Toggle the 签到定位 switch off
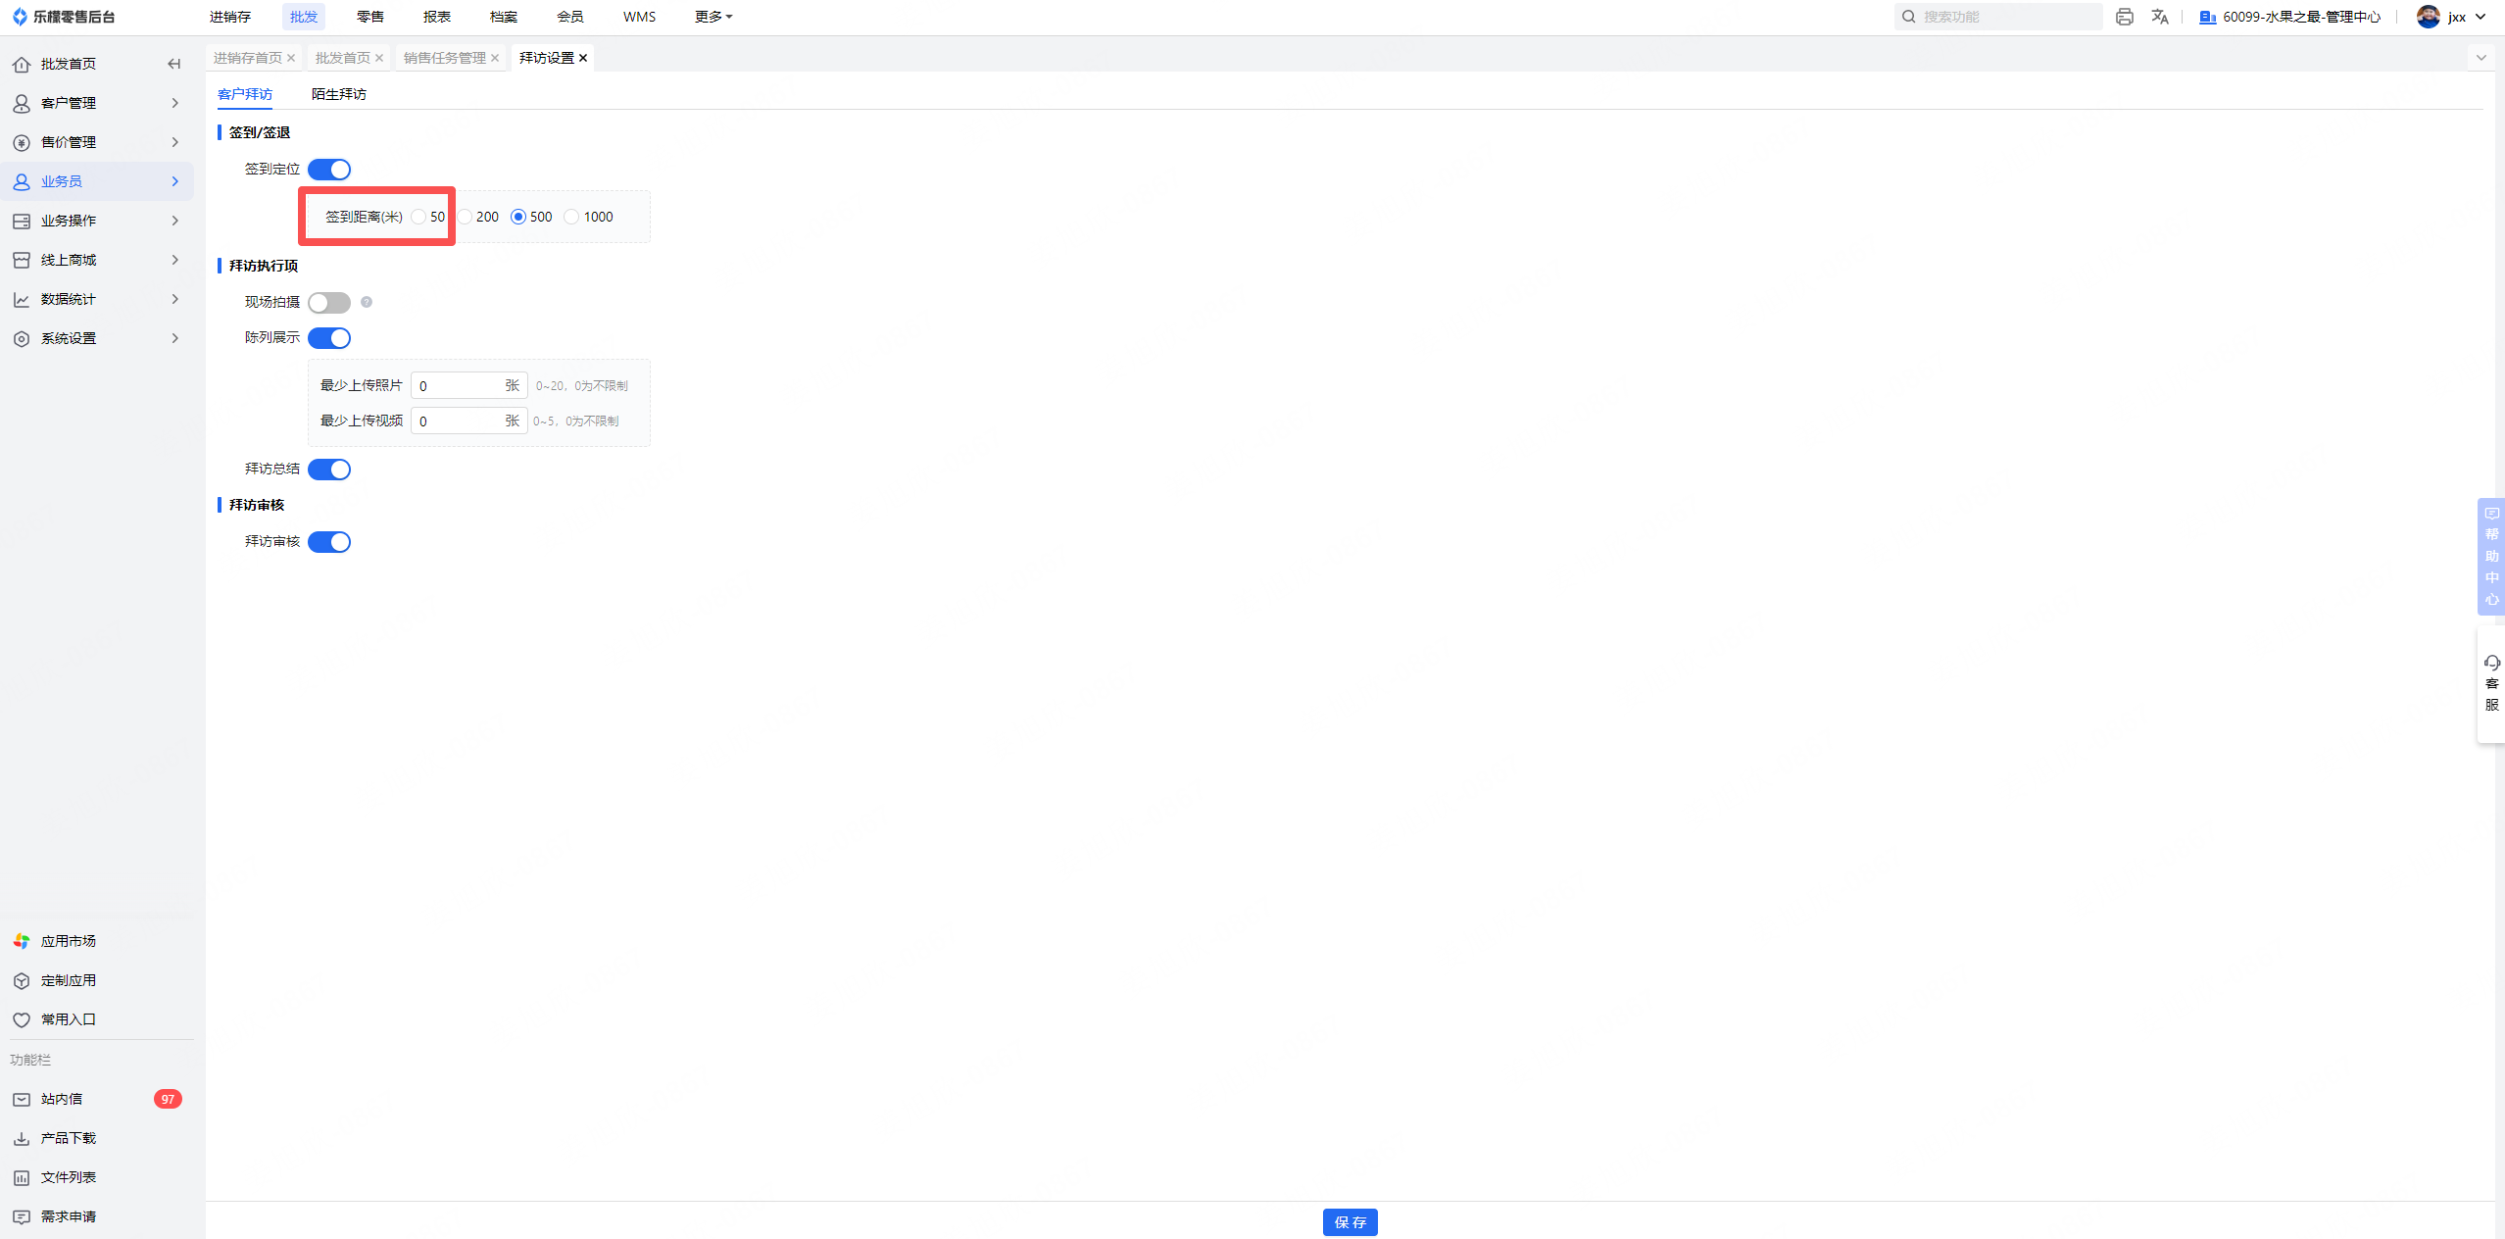This screenshot has width=2505, height=1239. click(329, 170)
